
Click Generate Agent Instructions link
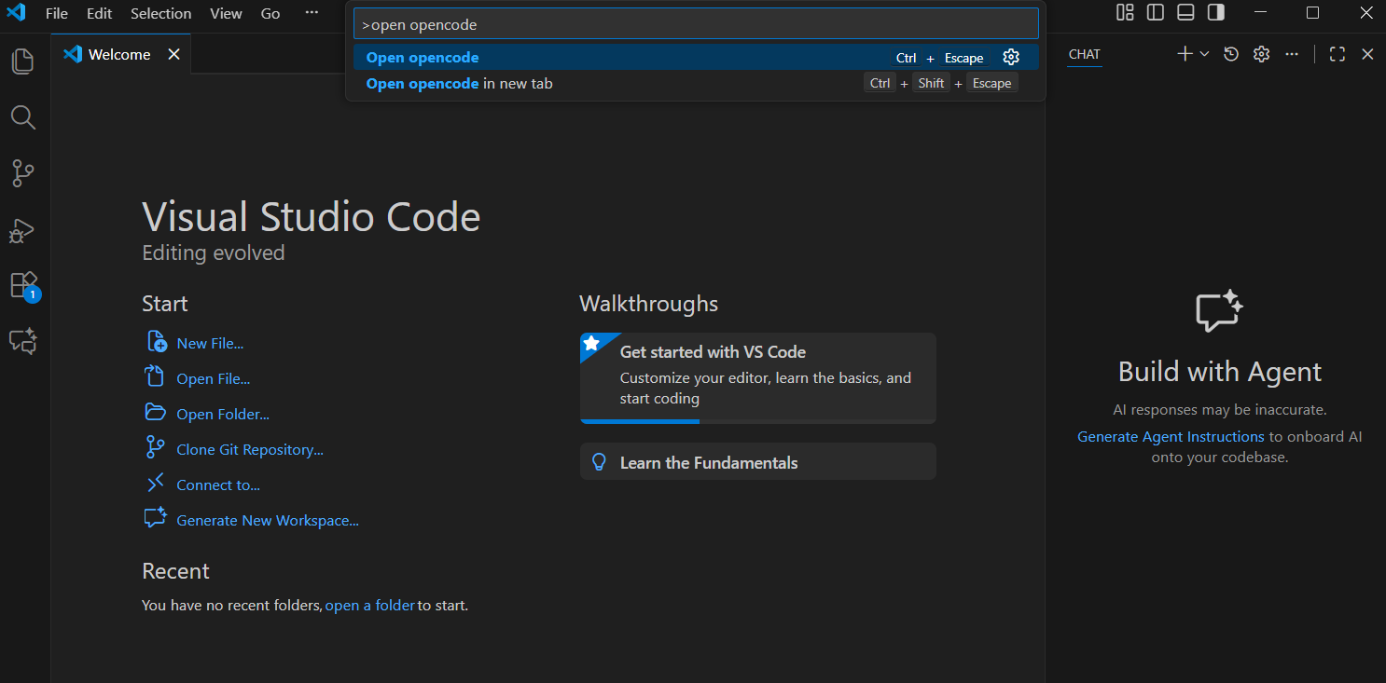click(1171, 436)
